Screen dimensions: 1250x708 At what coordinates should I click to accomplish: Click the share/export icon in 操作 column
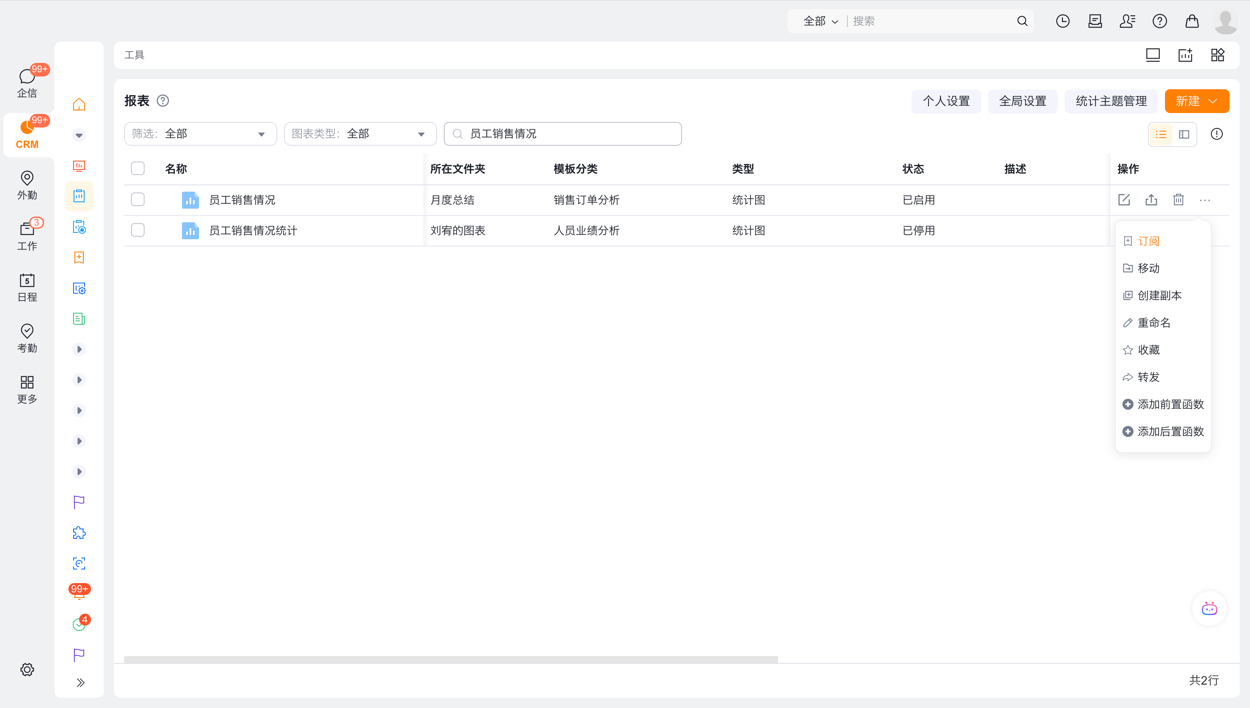click(1151, 200)
